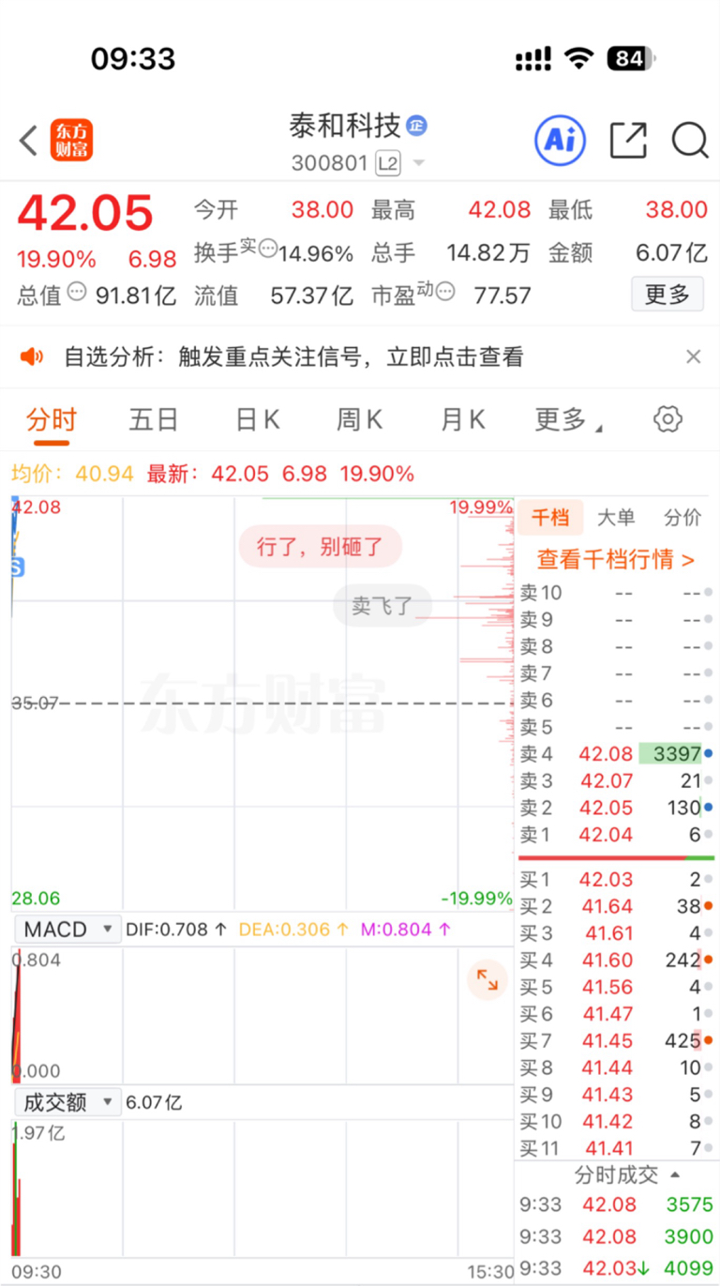Open the Ai assistant icon

(560, 141)
